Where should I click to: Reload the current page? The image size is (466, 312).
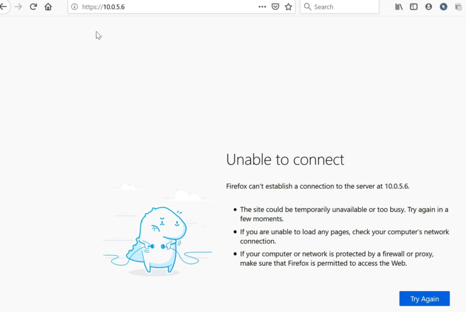(33, 7)
